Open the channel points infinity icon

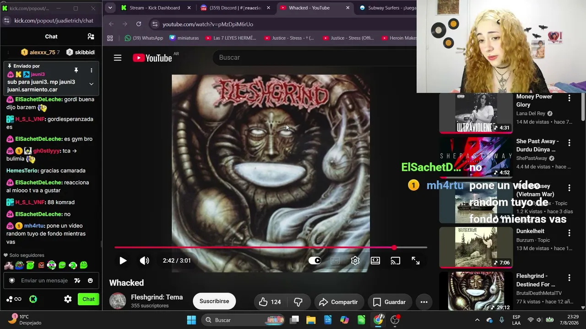[18, 299]
